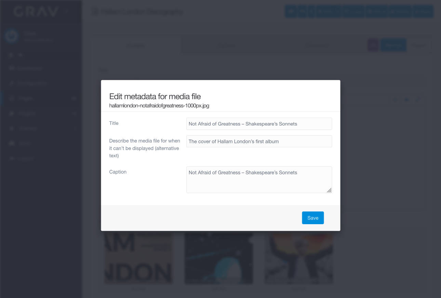
Task: Save the media file metadata
Action: tap(312, 218)
